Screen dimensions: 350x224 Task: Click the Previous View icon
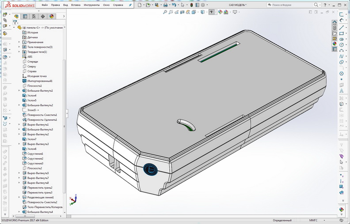pos(177,12)
